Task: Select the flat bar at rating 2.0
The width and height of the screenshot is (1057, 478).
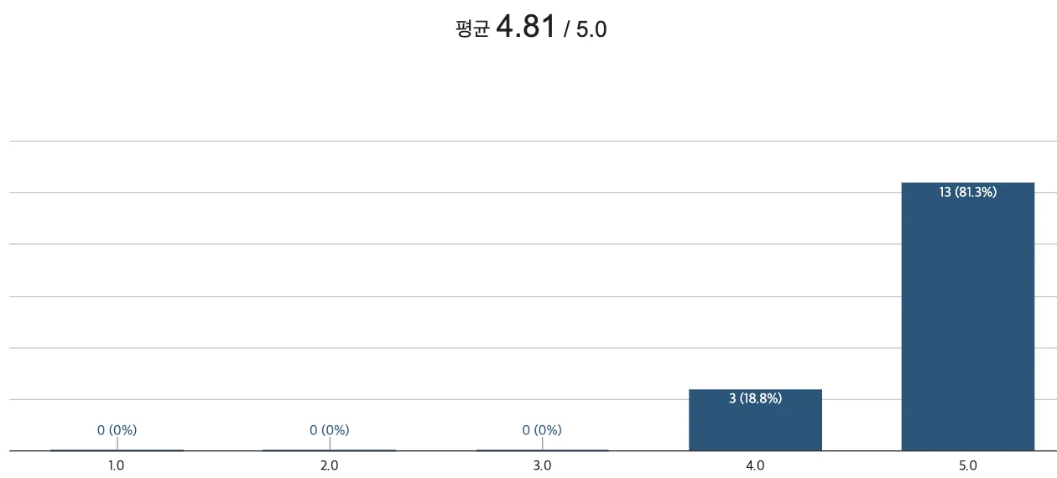Action: (329, 449)
